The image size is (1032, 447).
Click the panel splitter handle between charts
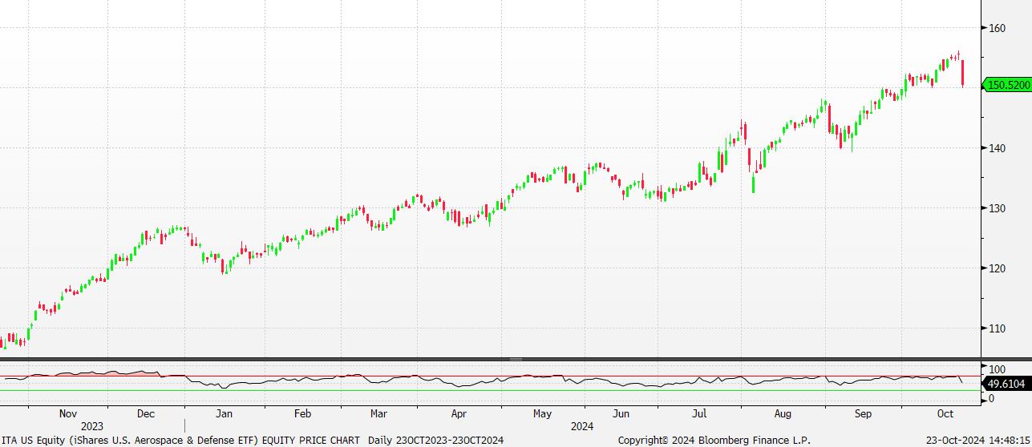[516, 359]
